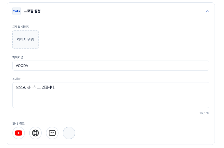The width and height of the screenshot is (224, 148).
Task: Click inside the 소개글 textarea
Action: (x=111, y=97)
